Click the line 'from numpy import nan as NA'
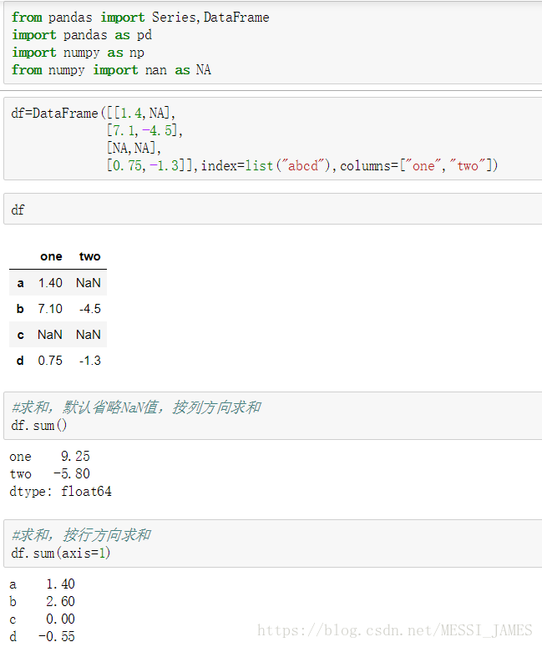This screenshot has height=647, width=542. pos(111,70)
